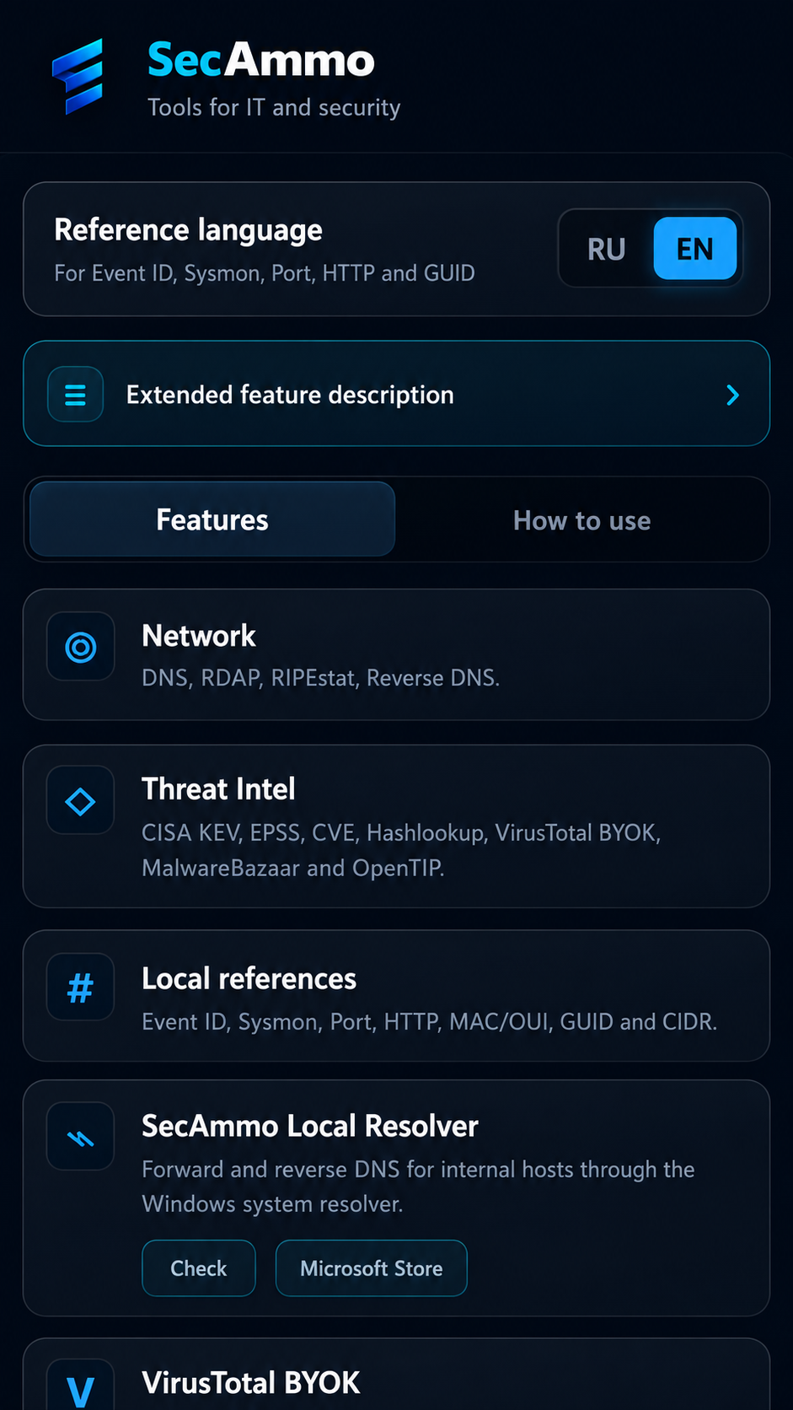
Task: Click the VirusTotal BYOK V icon
Action: tap(81, 1385)
